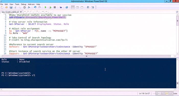Screen dimensions: 179x96
Task: Cut selection using the scissors icon
Action: click(15, 7)
